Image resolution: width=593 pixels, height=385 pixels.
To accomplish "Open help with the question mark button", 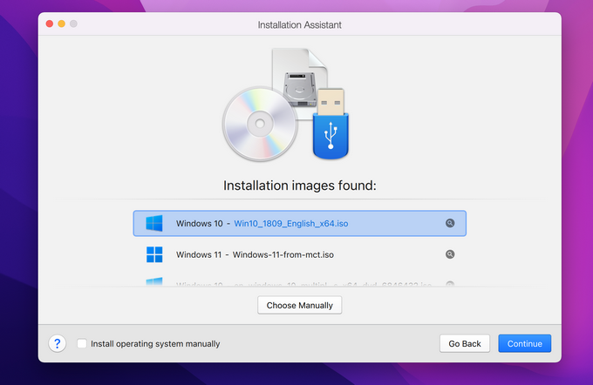I will point(57,343).
